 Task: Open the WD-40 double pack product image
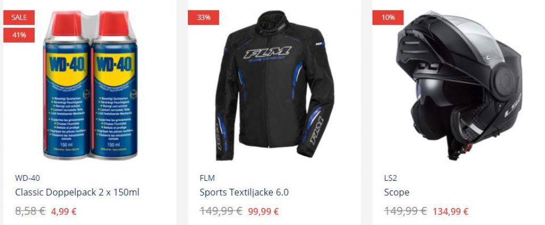pos(90,86)
